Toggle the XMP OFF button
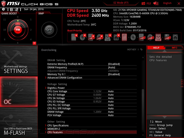The width and height of the screenshot is (184, 138). (x=49, y=30)
